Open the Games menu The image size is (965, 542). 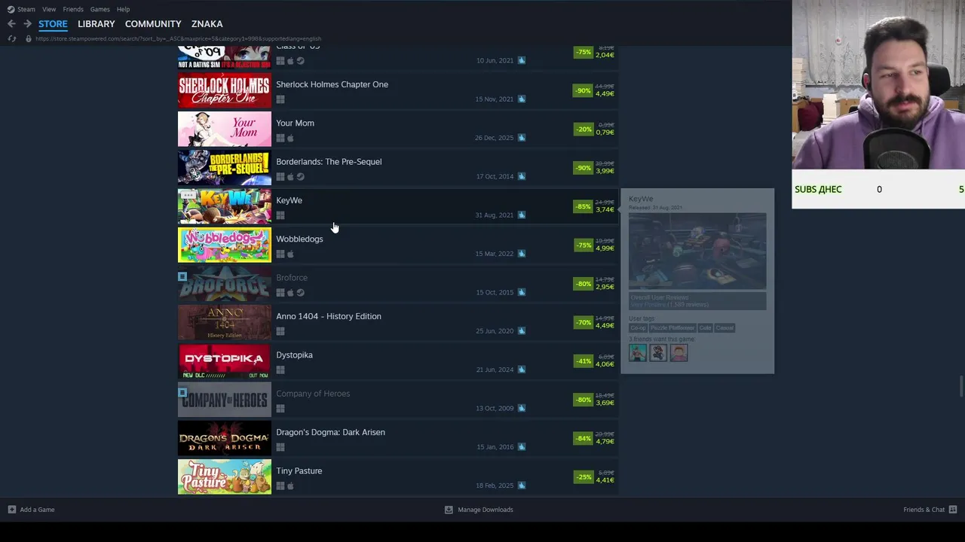click(x=100, y=9)
